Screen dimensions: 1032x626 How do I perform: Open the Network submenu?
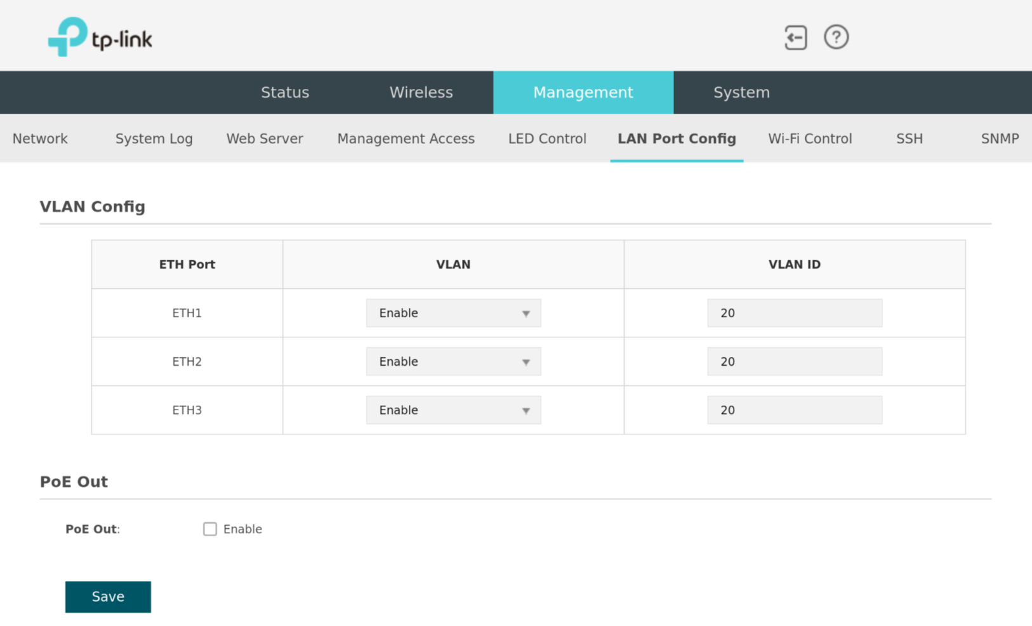[x=40, y=138]
